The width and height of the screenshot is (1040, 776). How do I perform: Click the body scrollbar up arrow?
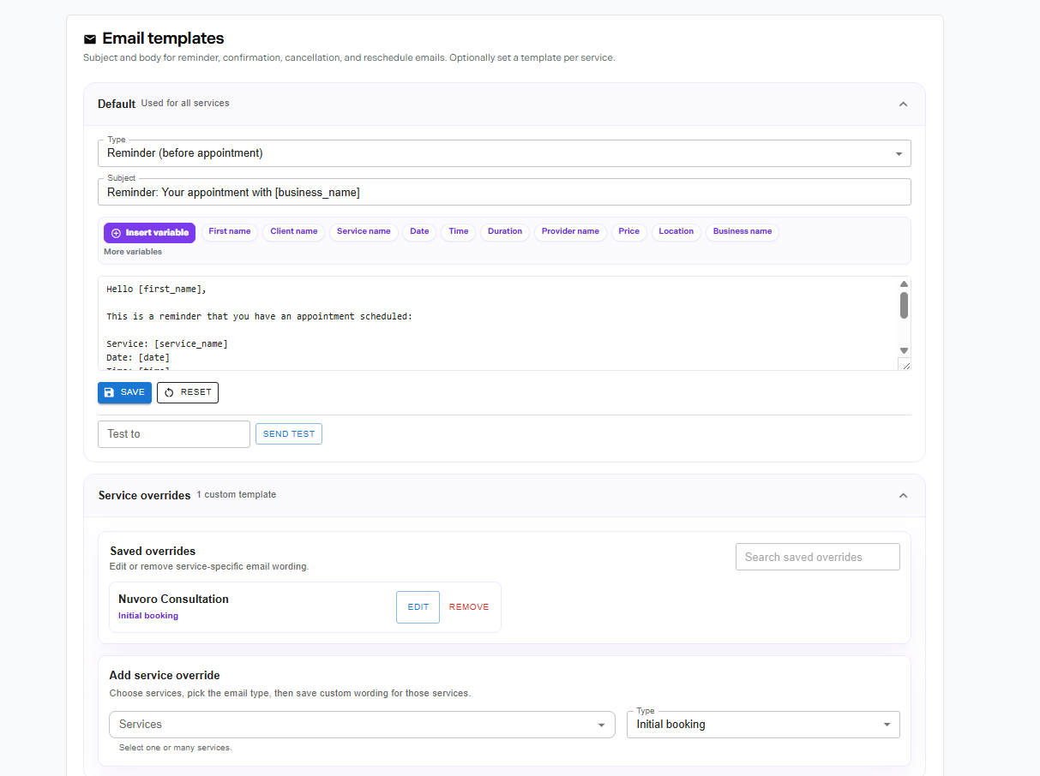point(904,284)
